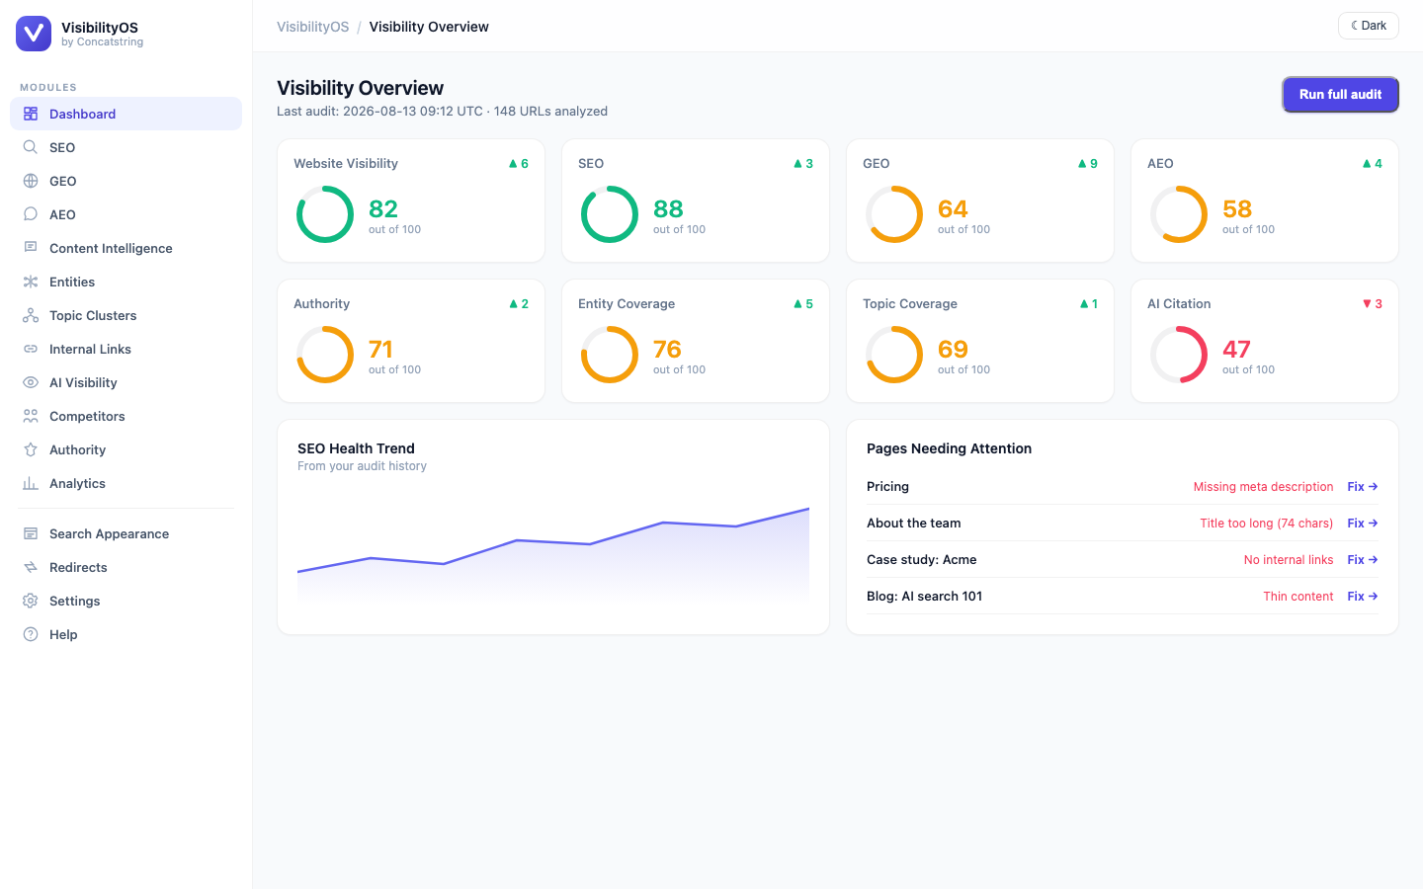The image size is (1423, 889).
Task: Click the Help question mark icon
Action: click(31, 634)
